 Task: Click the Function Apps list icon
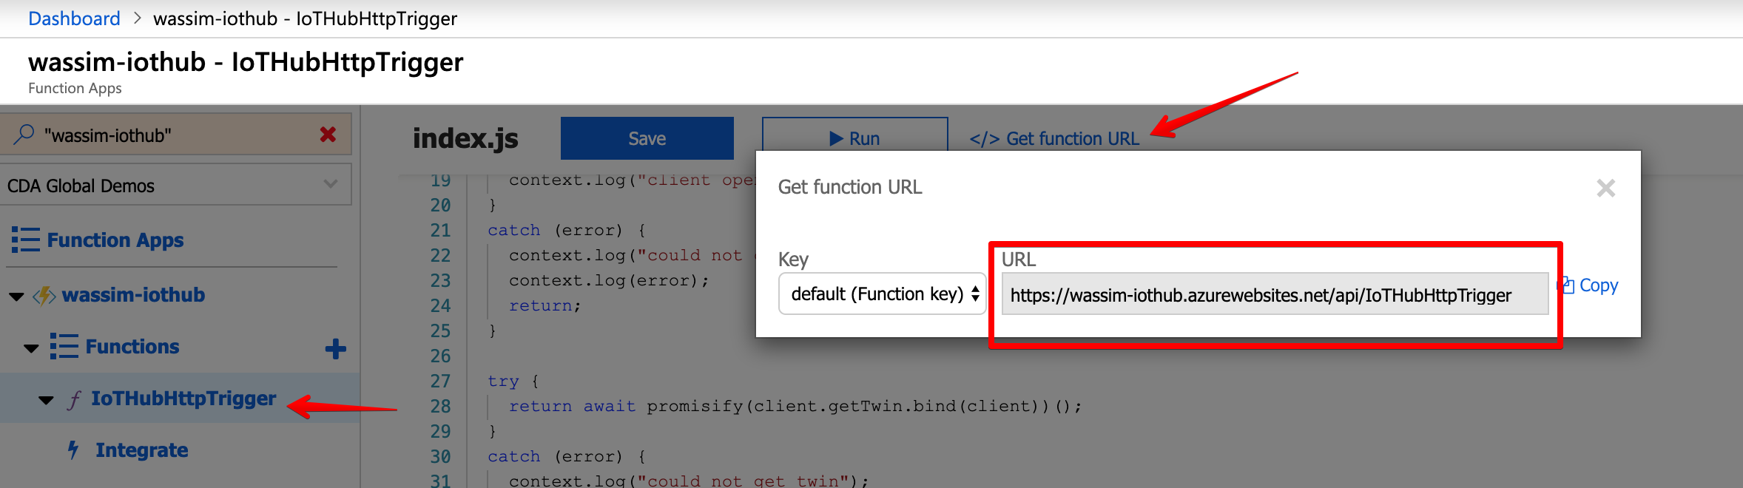pos(25,240)
